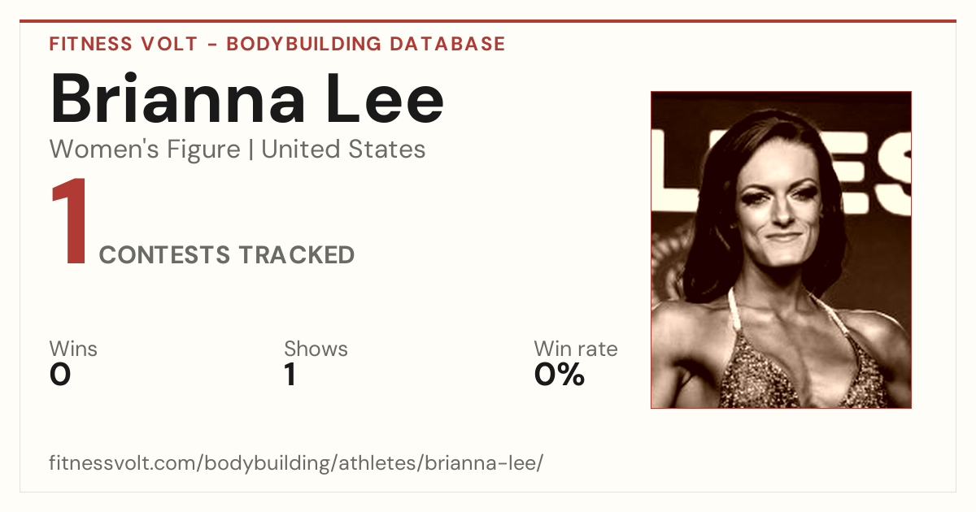Click the 0% win rate value
The height and width of the screenshot is (512, 976).
tap(560, 375)
